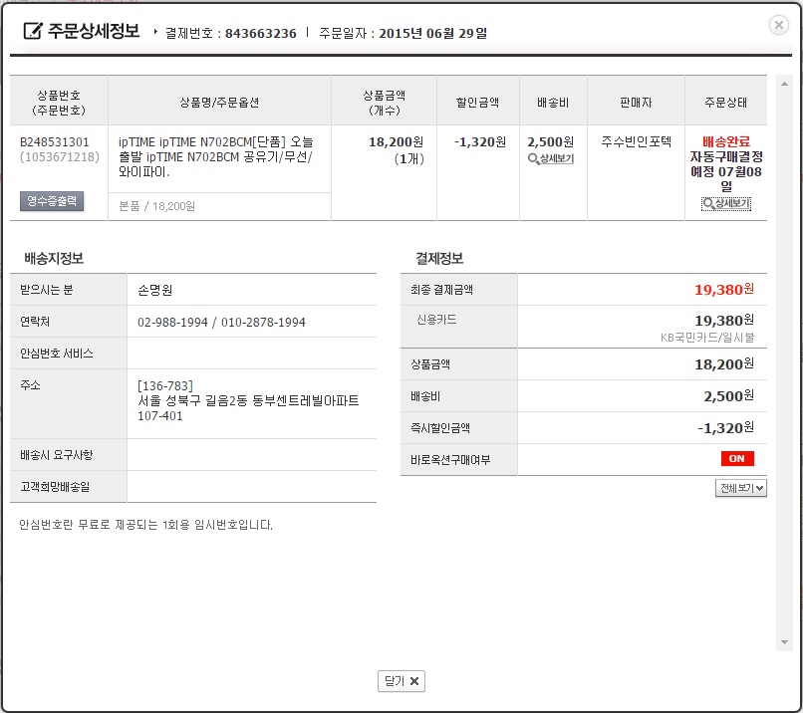
Task: Click the 상품명/주문옵션 column header
Action: (x=219, y=103)
